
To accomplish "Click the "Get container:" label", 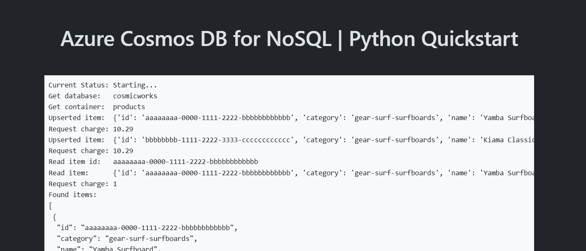I will pos(76,107).
